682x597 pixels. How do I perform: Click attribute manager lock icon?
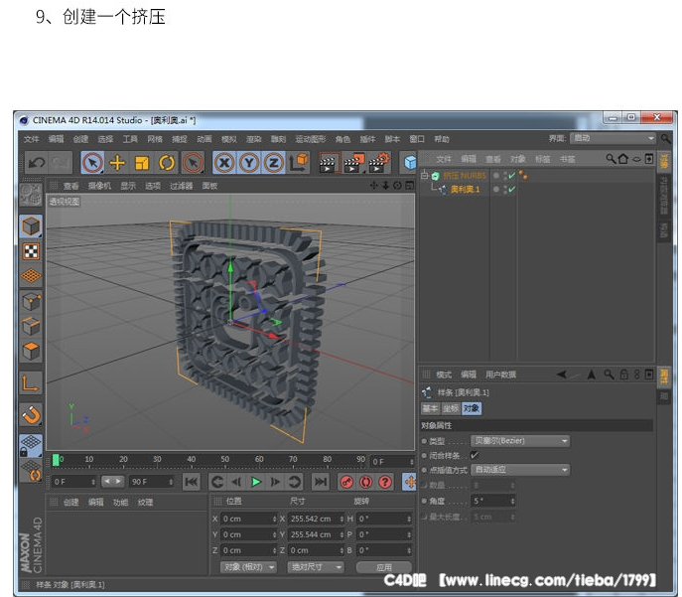623,374
